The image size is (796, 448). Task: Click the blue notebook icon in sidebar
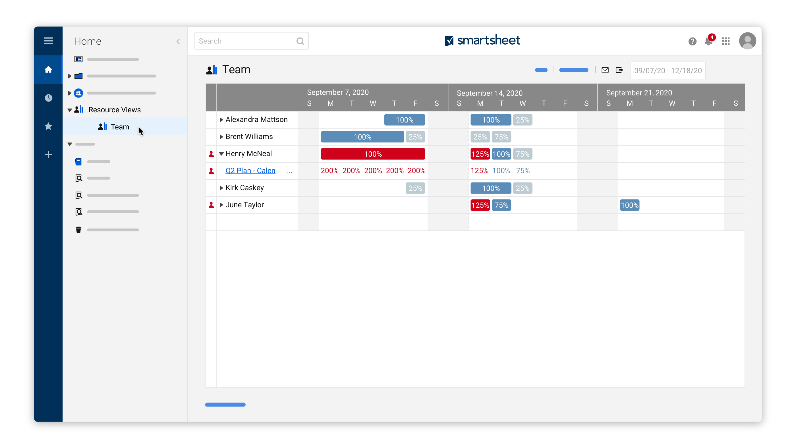(x=78, y=161)
